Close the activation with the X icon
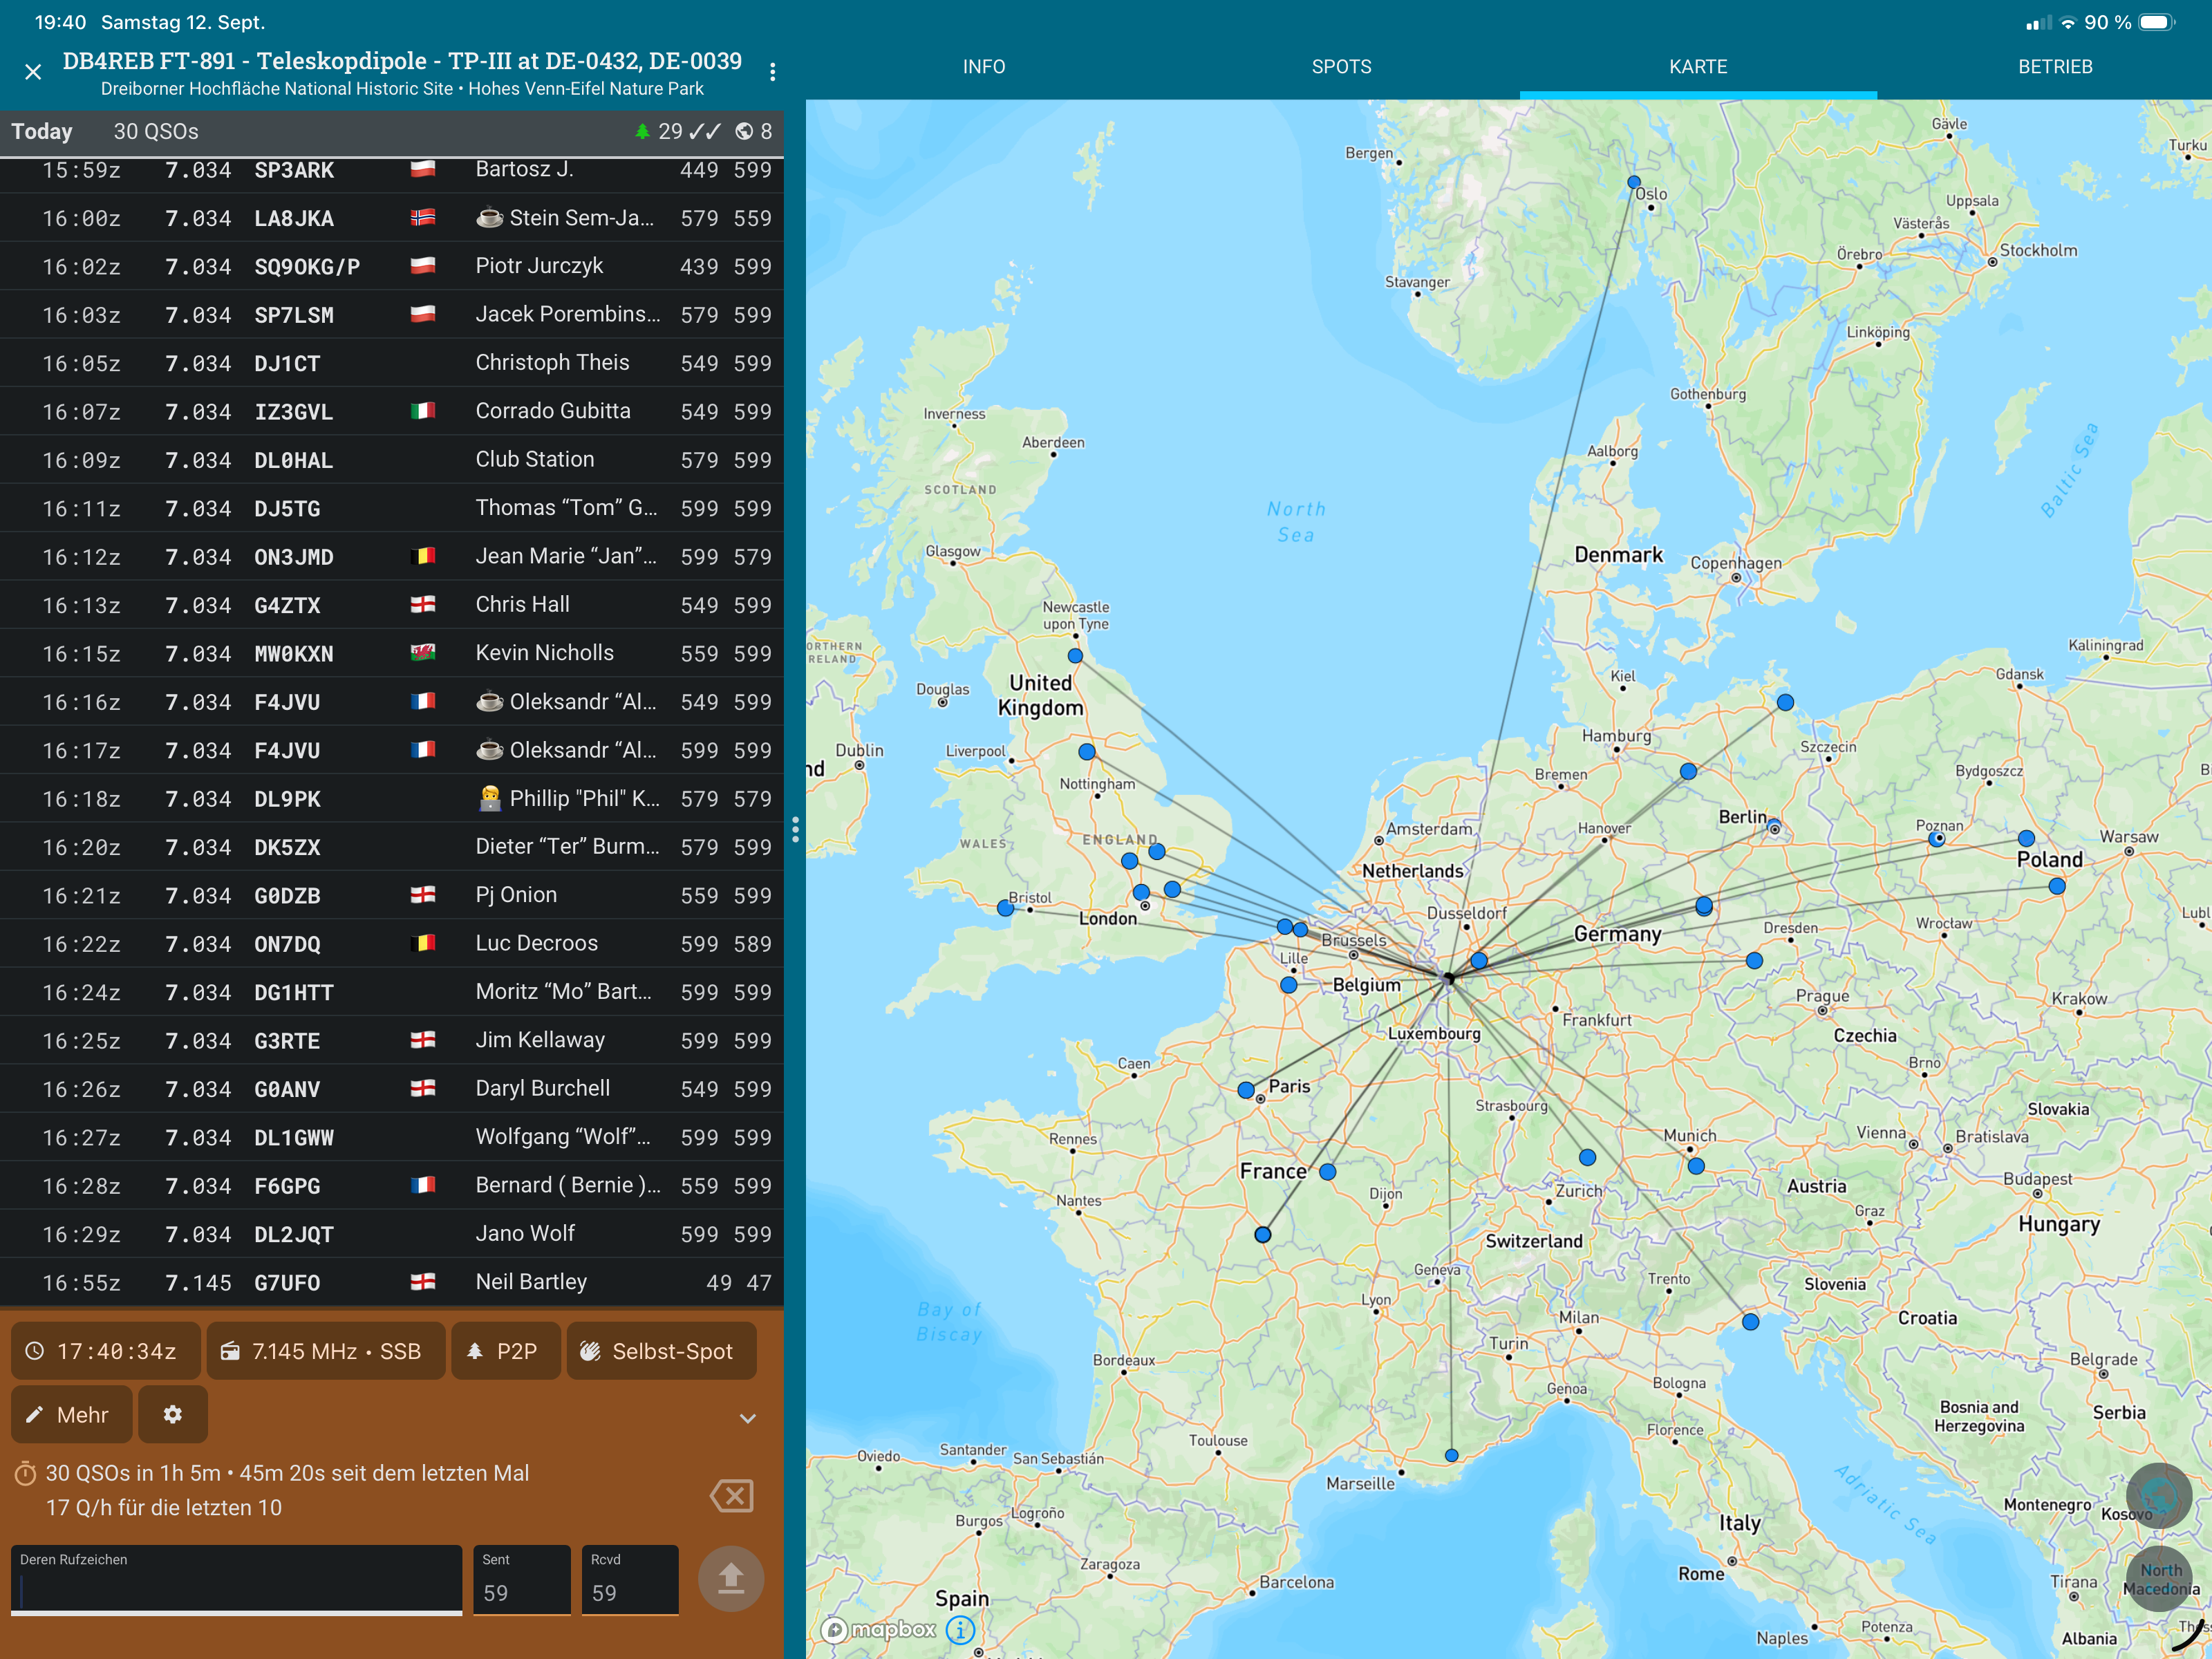Screen dimensions: 2212x1659 (33, 72)
